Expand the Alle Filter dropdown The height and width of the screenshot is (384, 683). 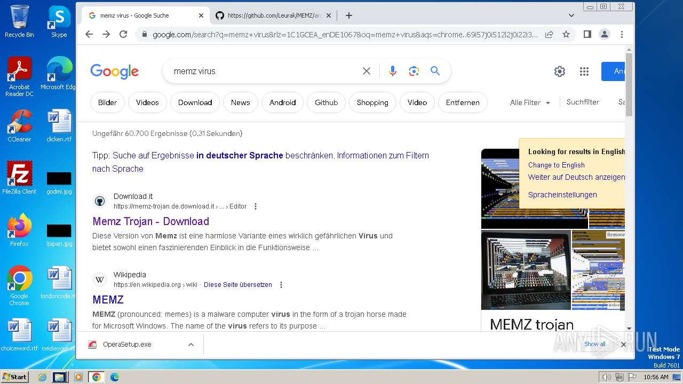530,102
